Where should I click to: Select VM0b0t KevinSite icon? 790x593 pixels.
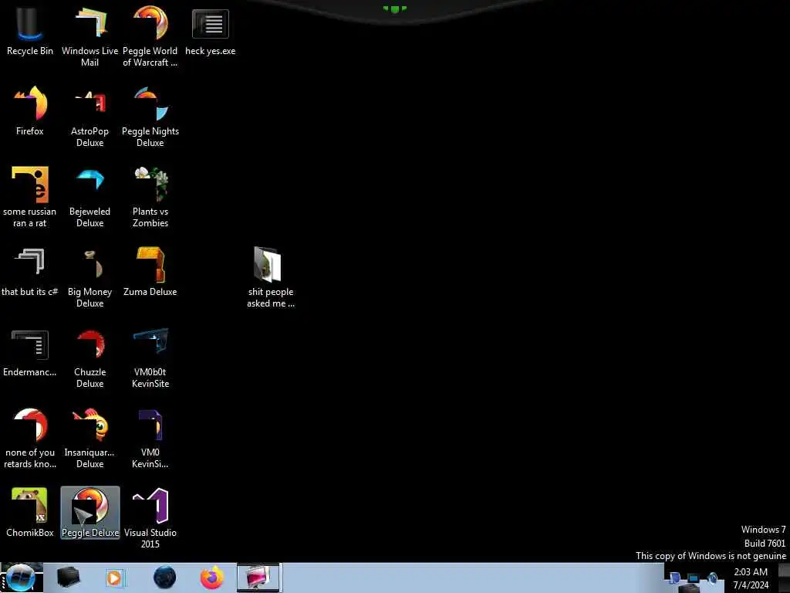click(x=150, y=357)
